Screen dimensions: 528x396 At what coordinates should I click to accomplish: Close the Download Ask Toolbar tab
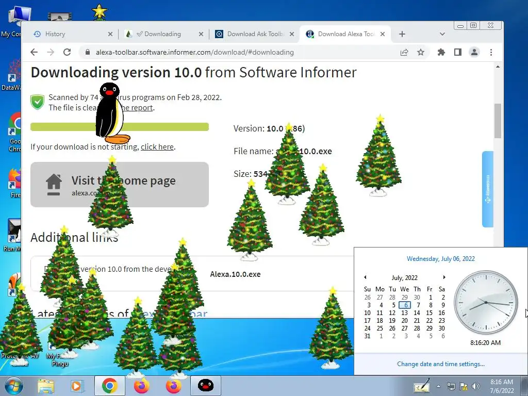tap(292, 34)
